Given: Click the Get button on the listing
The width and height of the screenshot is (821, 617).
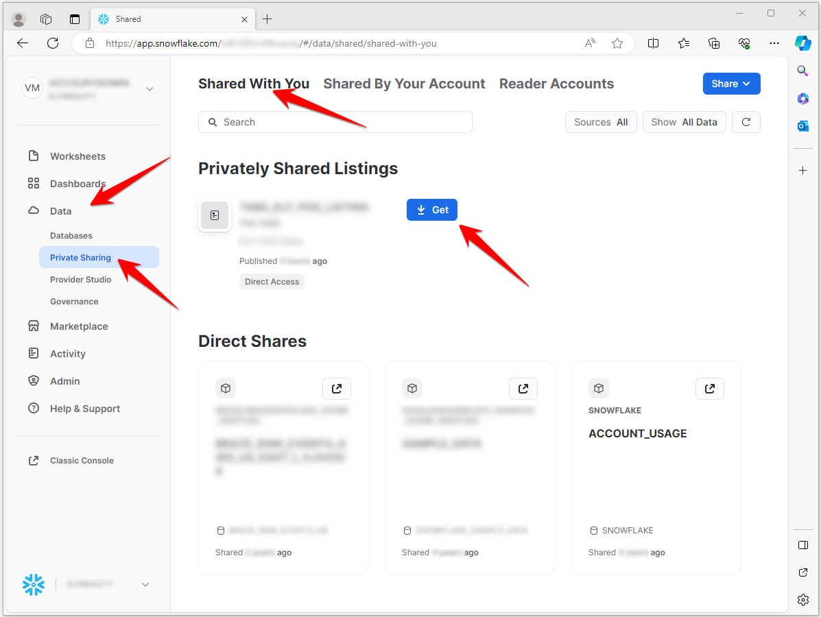Looking at the screenshot, I should (431, 210).
